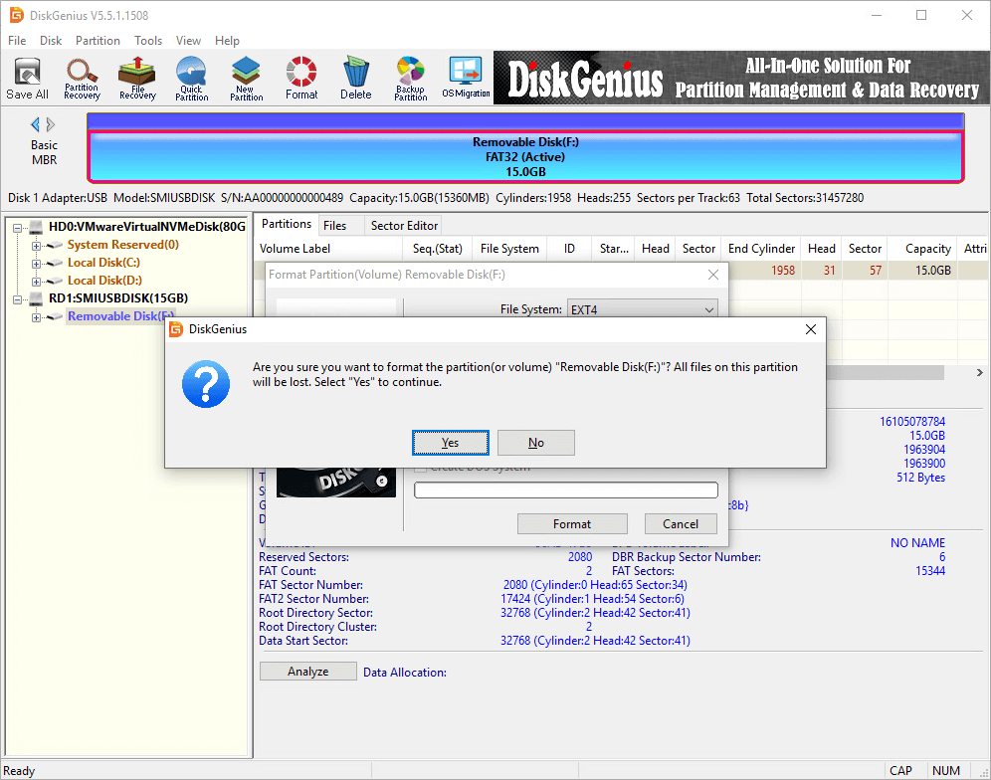Open the File System dropdown showing EXT4

click(643, 309)
